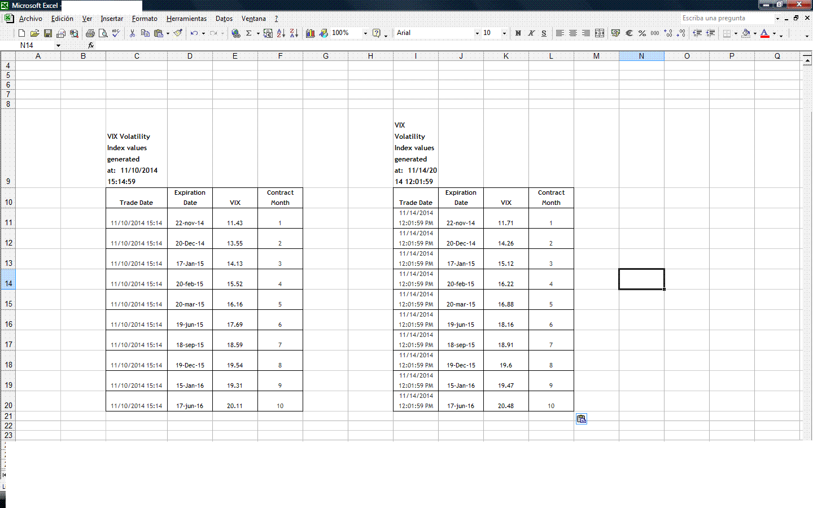
Task: Show the Drawing toolbar
Action: pos(324,33)
